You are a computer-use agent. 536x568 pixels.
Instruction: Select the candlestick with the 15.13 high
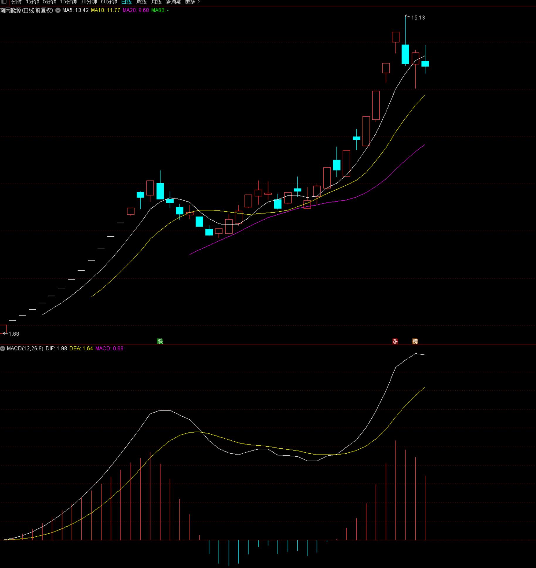coord(405,54)
